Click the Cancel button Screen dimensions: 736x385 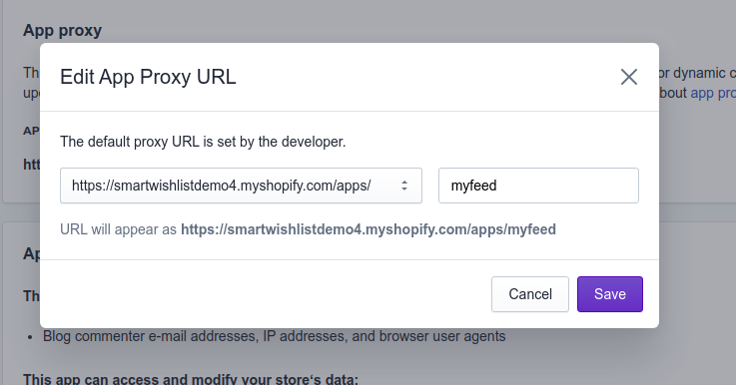[530, 294]
